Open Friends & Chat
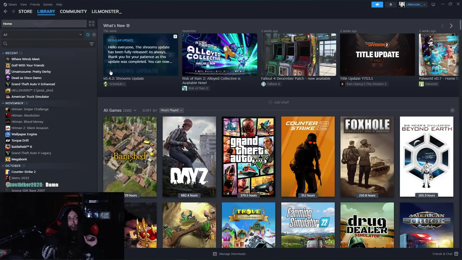The height and width of the screenshot is (260, 462). [x=445, y=254]
